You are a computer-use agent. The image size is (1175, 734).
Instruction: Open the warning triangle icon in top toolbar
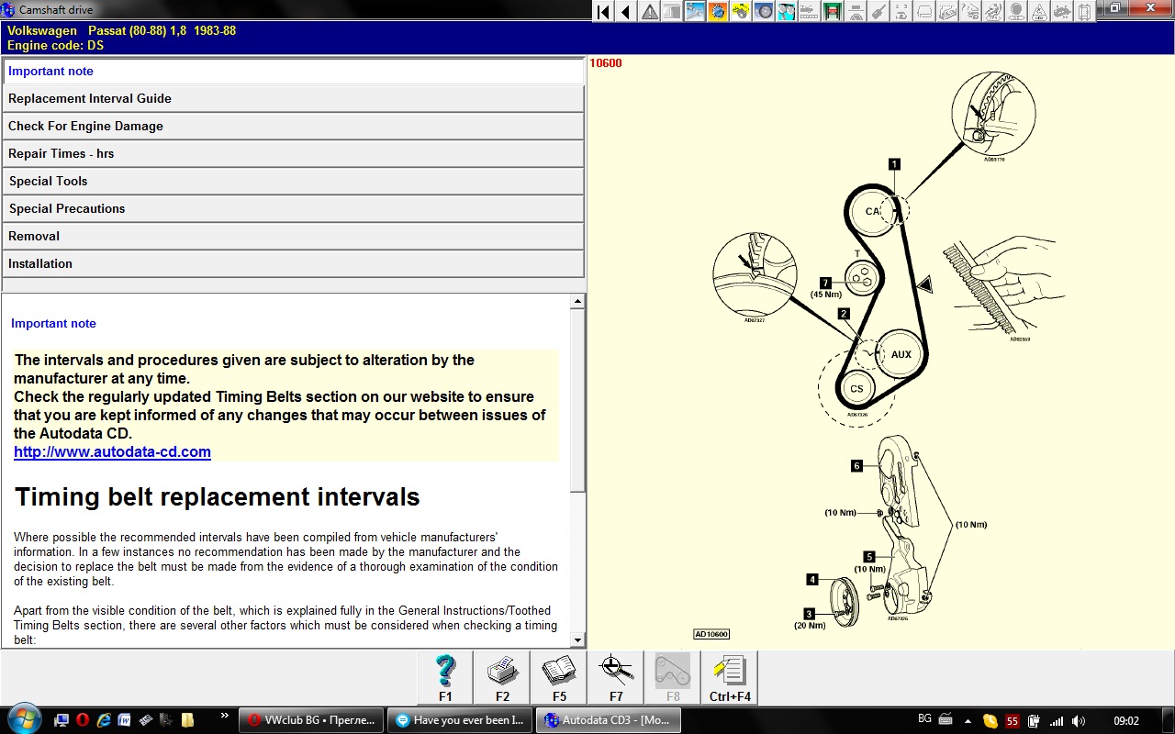click(x=649, y=12)
